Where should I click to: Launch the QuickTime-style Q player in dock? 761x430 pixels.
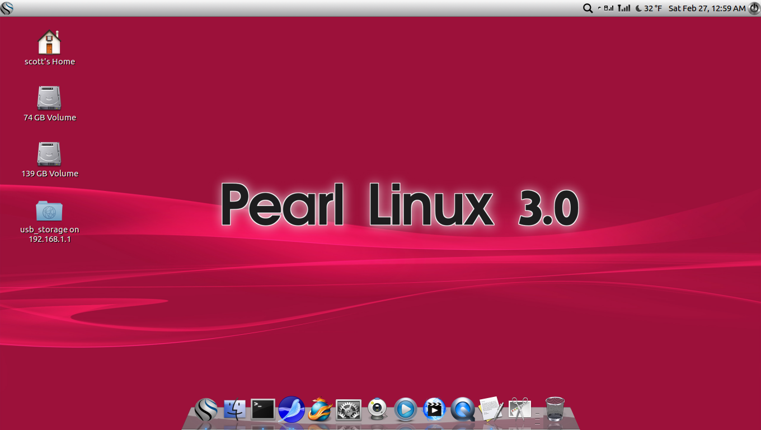pyautogui.click(x=463, y=409)
